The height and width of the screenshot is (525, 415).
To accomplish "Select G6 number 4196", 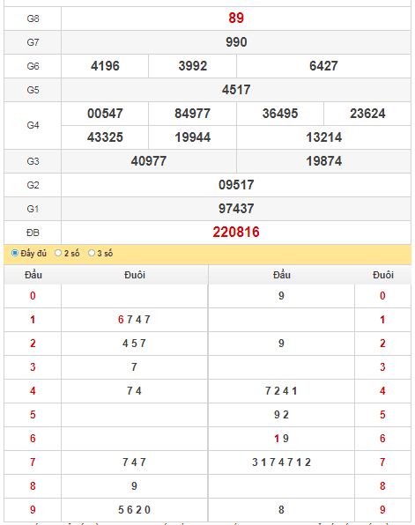I will tap(105, 66).
